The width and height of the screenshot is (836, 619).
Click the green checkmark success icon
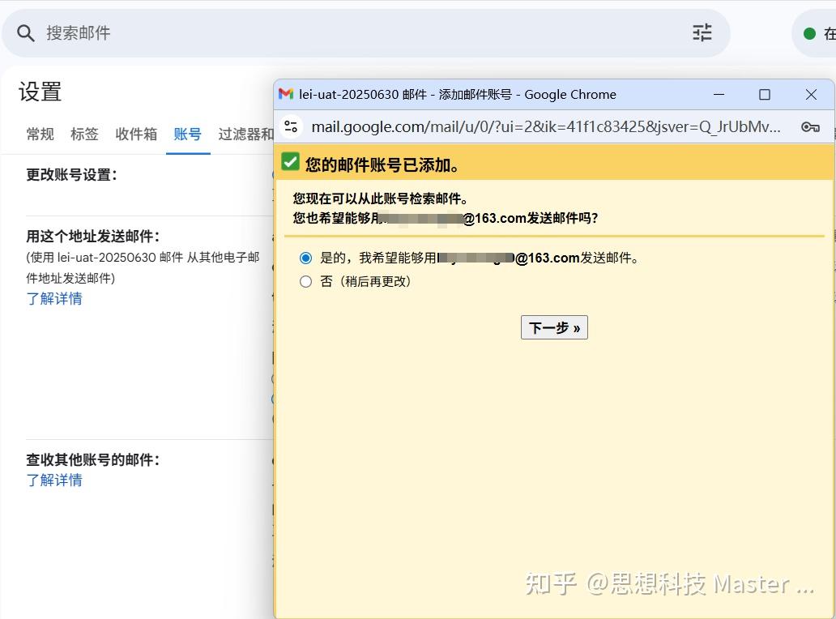coord(290,161)
